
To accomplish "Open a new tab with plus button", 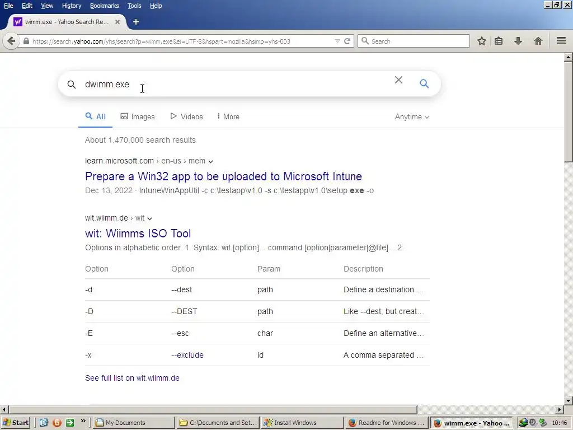I will point(136,22).
